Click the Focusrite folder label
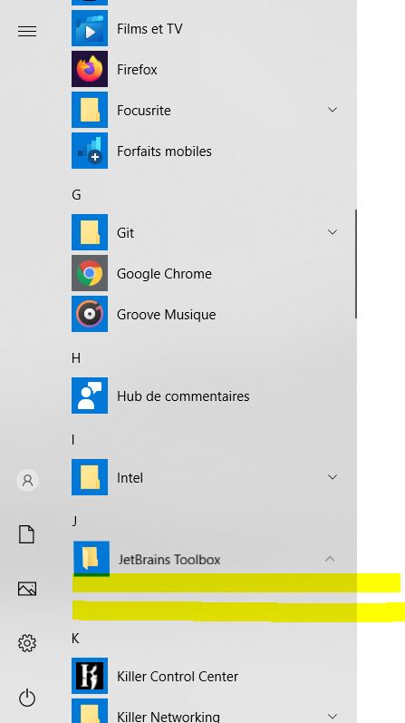This screenshot has height=723, width=405. [144, 110]
